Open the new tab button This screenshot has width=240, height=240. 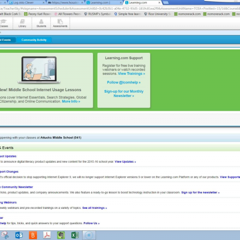[x=166, y=2]
